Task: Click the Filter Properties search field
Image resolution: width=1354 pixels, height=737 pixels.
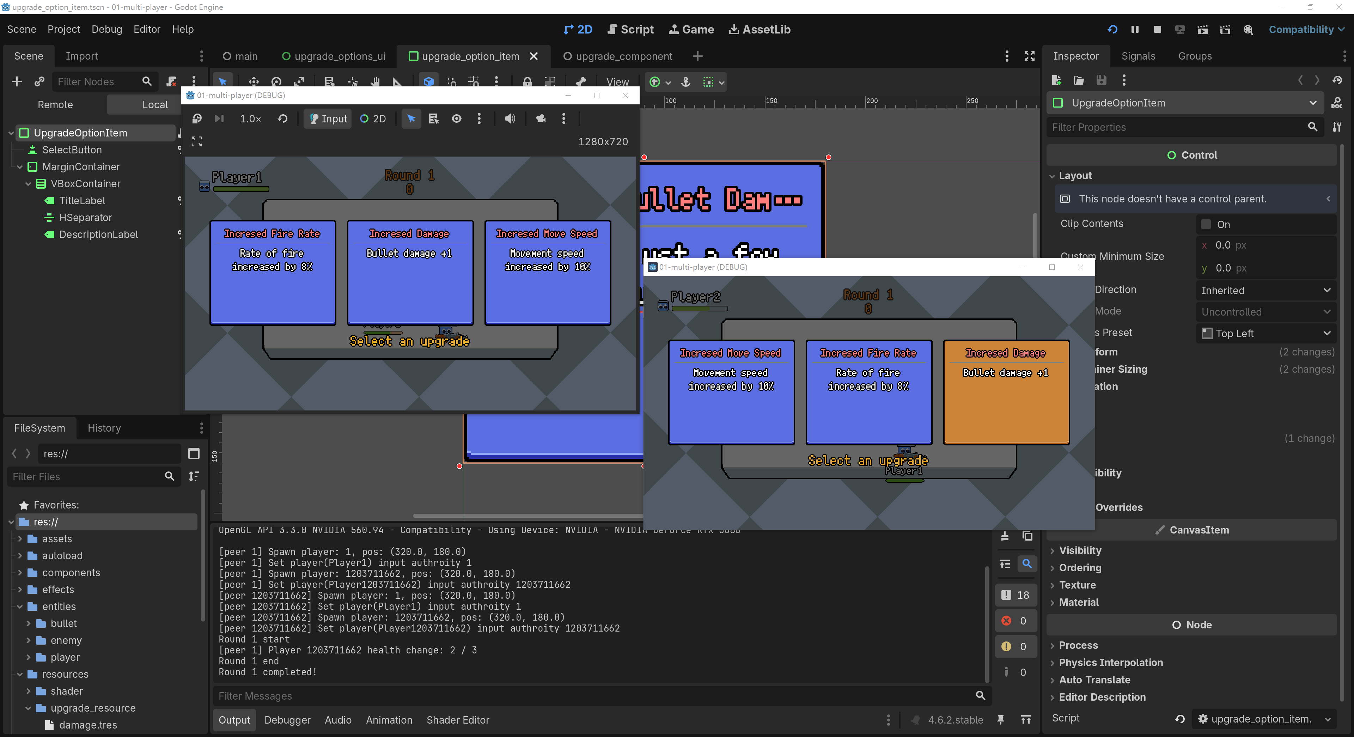Action: click(x=1177, y=127)
